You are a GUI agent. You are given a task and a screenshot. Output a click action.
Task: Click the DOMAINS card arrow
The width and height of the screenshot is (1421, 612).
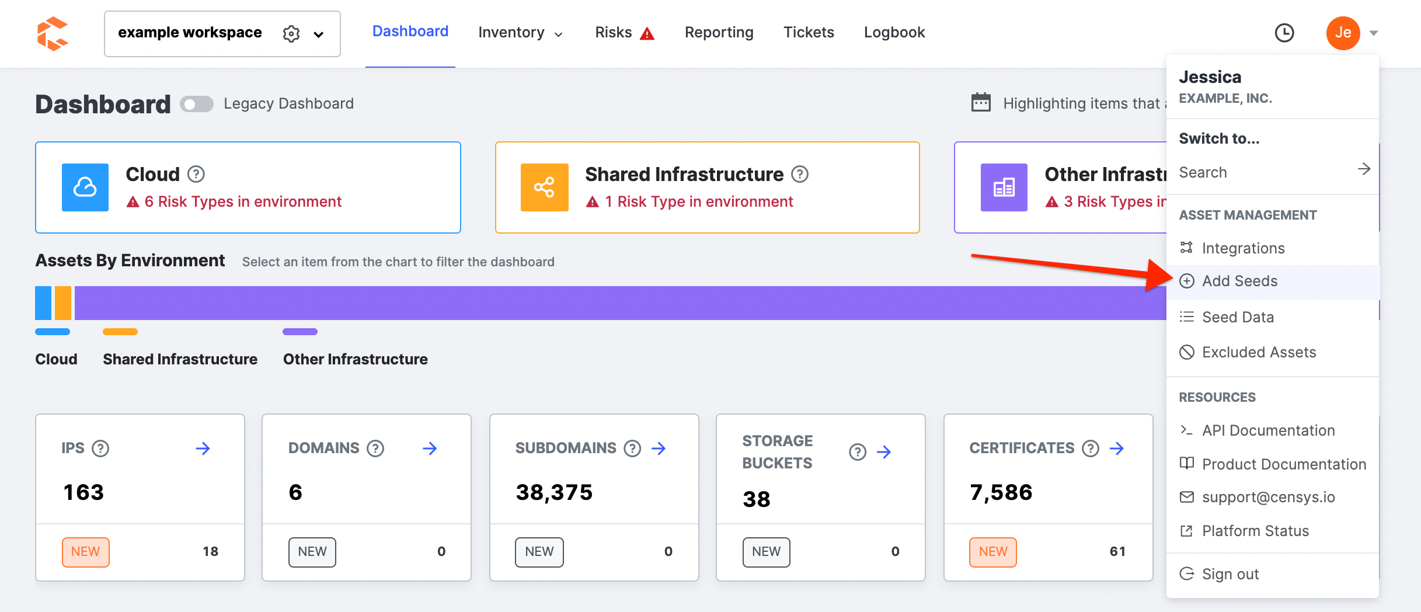click(x=430, y=448)
